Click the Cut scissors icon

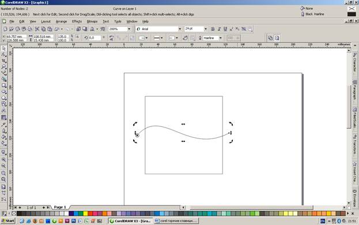click(x=37, y=29)
